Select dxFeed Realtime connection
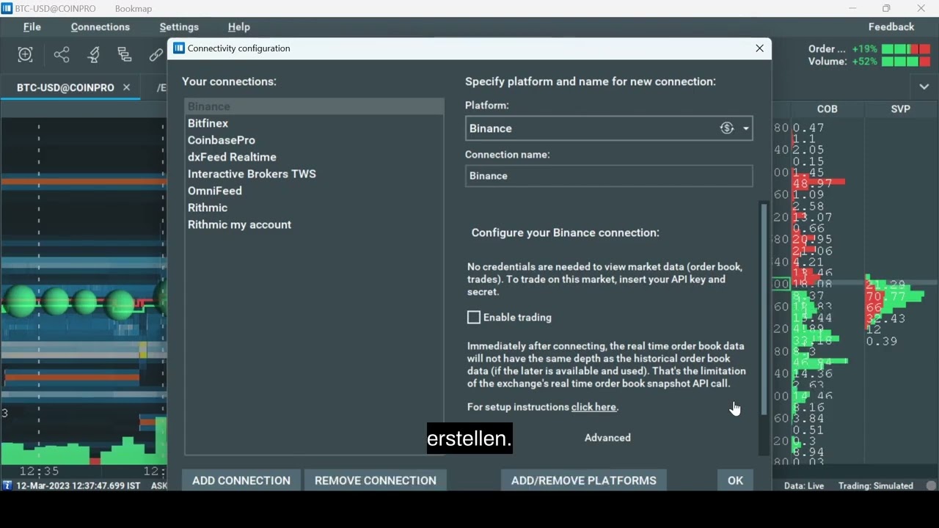939x528 pixels. tap(315, 157)
